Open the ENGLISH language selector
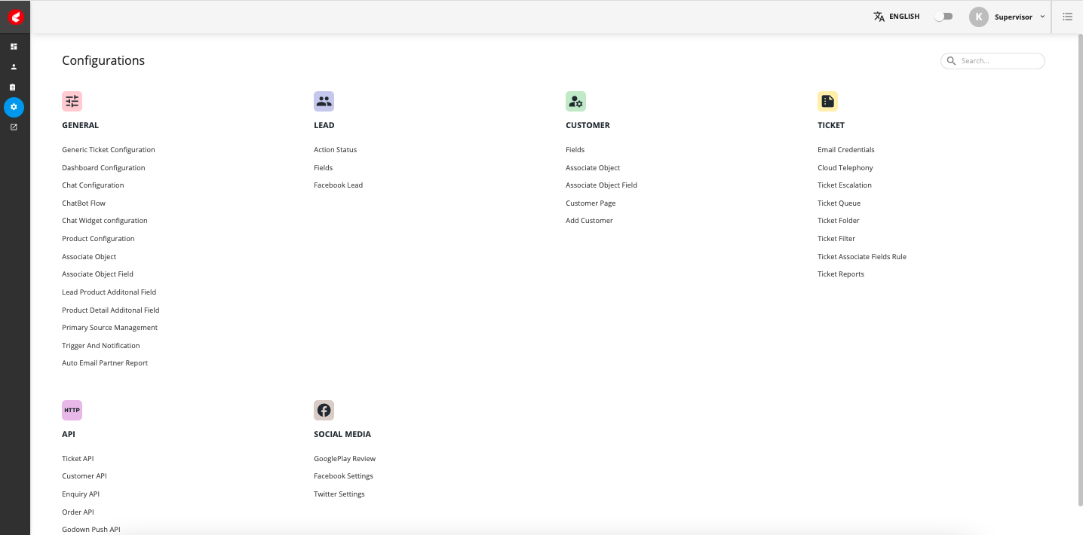The width and height of the screenshot is (1083, 535). click(x=904, y=17)
